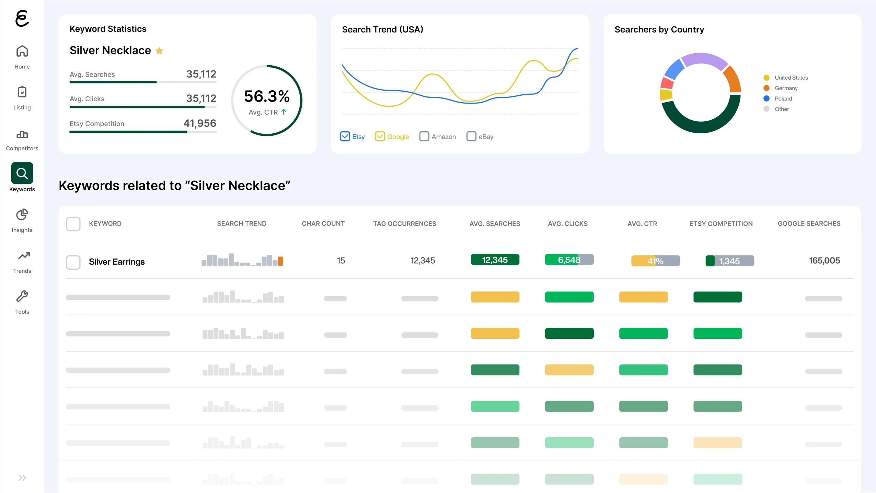Open the Tools wrench icon
The image size is (876, 493).
point(22,296)
